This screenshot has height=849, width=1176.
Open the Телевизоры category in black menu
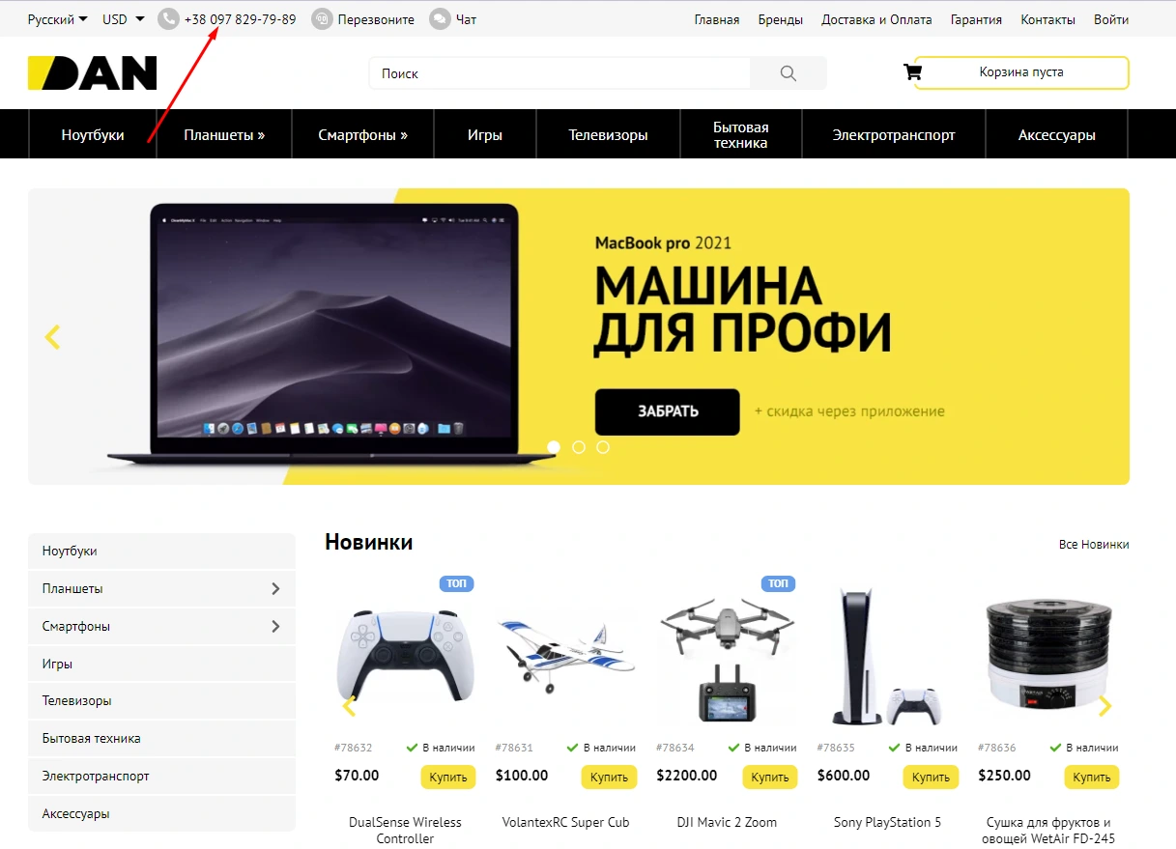[x=608, y=135]
